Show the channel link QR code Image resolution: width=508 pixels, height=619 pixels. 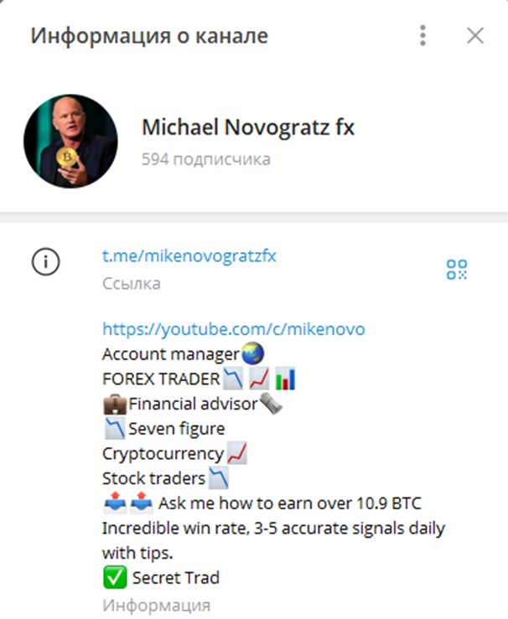[457, 269]
